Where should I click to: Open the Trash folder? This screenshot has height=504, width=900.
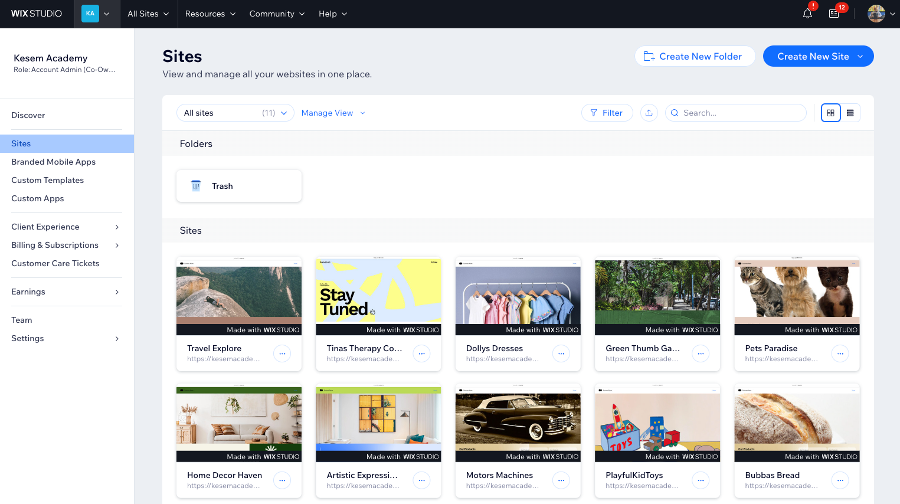[x=239, y=186]
